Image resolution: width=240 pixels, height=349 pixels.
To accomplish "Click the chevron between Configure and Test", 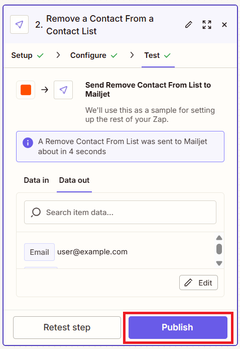I will 132,55.
